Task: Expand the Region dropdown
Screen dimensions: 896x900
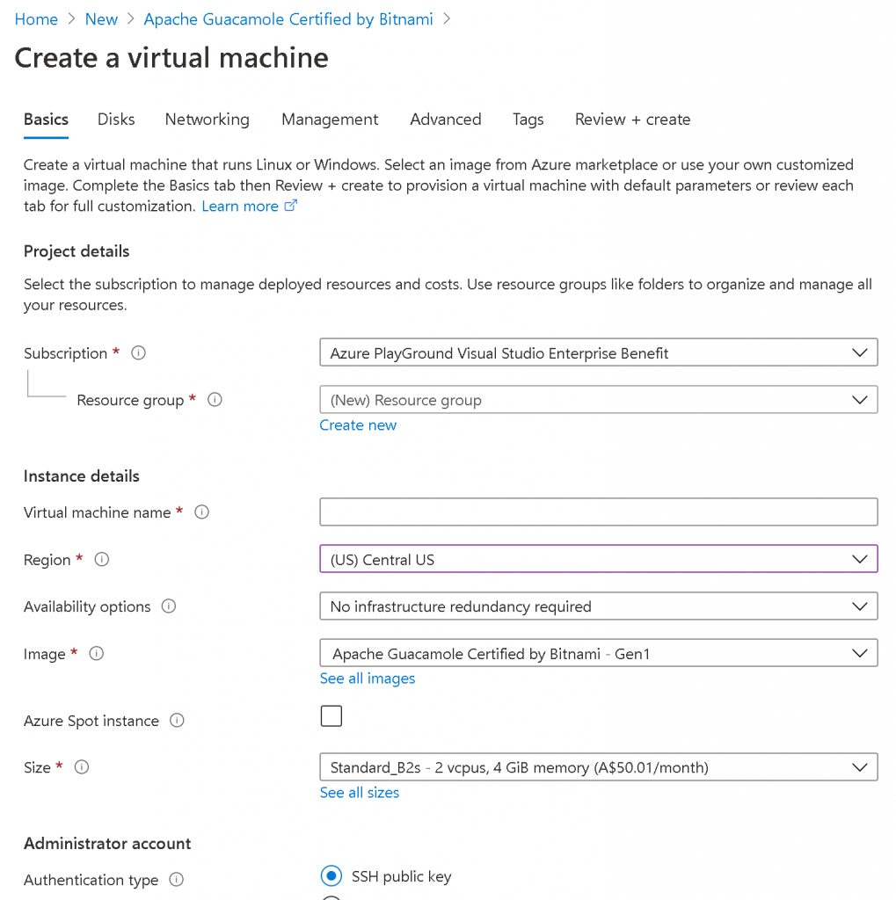Action: [x=598, y=559]
